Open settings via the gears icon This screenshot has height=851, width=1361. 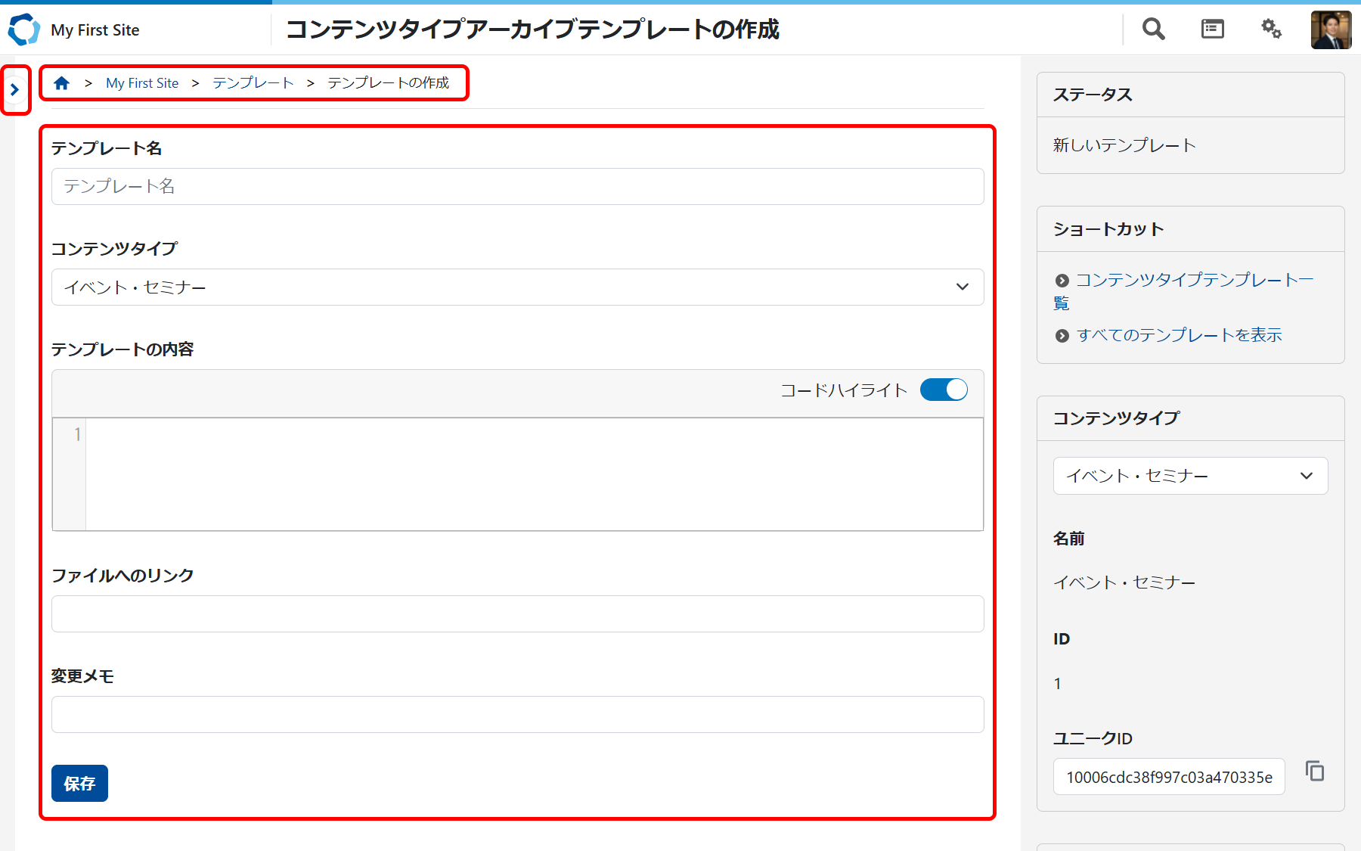click(1271, 29)
